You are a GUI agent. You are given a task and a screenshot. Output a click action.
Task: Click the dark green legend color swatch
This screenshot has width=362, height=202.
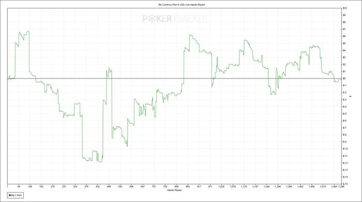(10, 195)
